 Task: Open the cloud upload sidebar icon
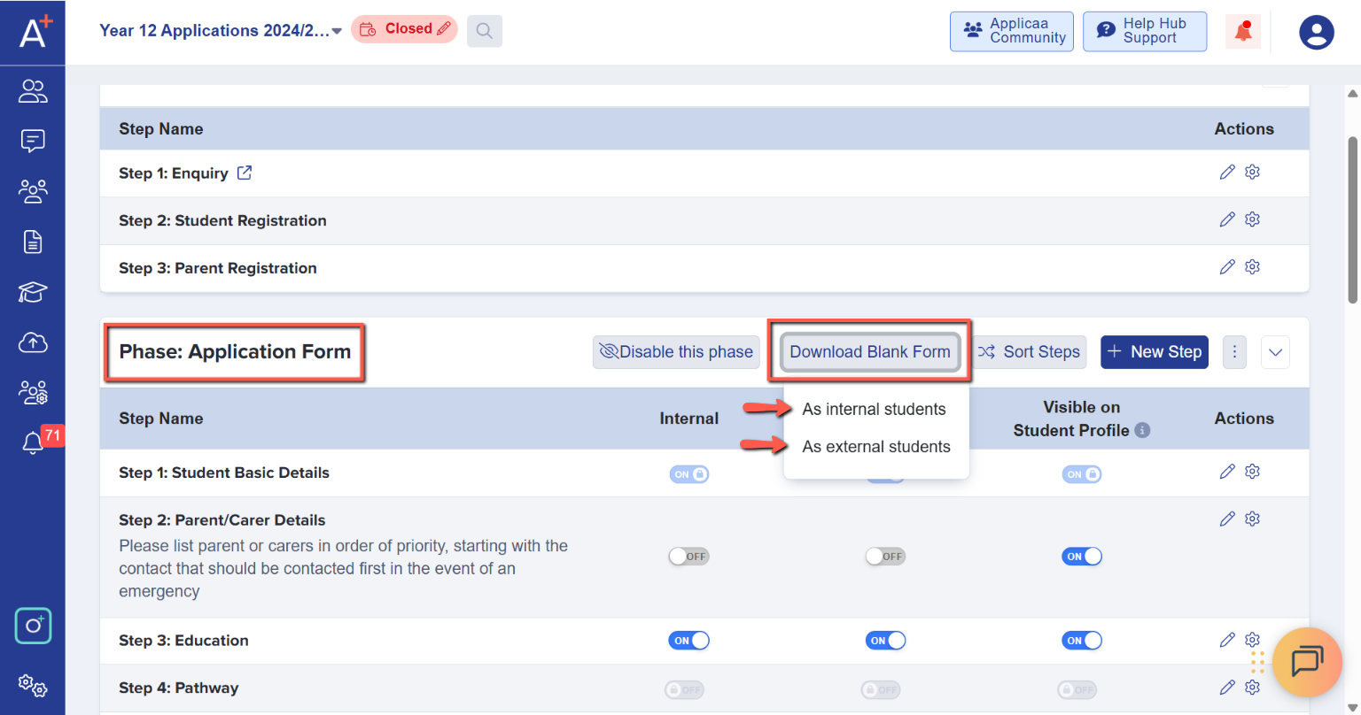pyautogui.click(x=33, y=342)
